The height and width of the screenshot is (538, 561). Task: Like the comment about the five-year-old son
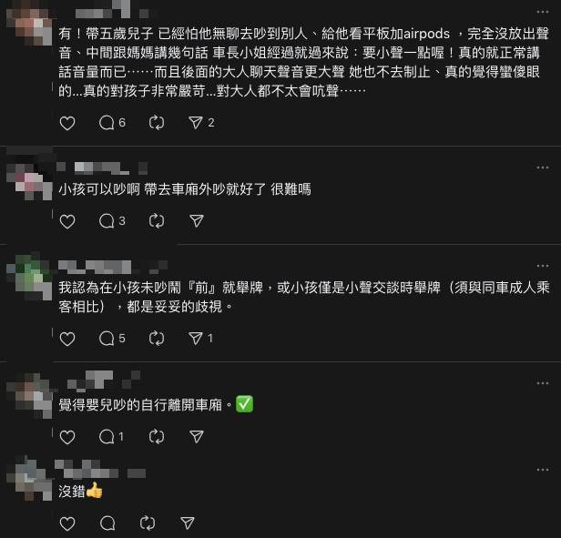67,123
